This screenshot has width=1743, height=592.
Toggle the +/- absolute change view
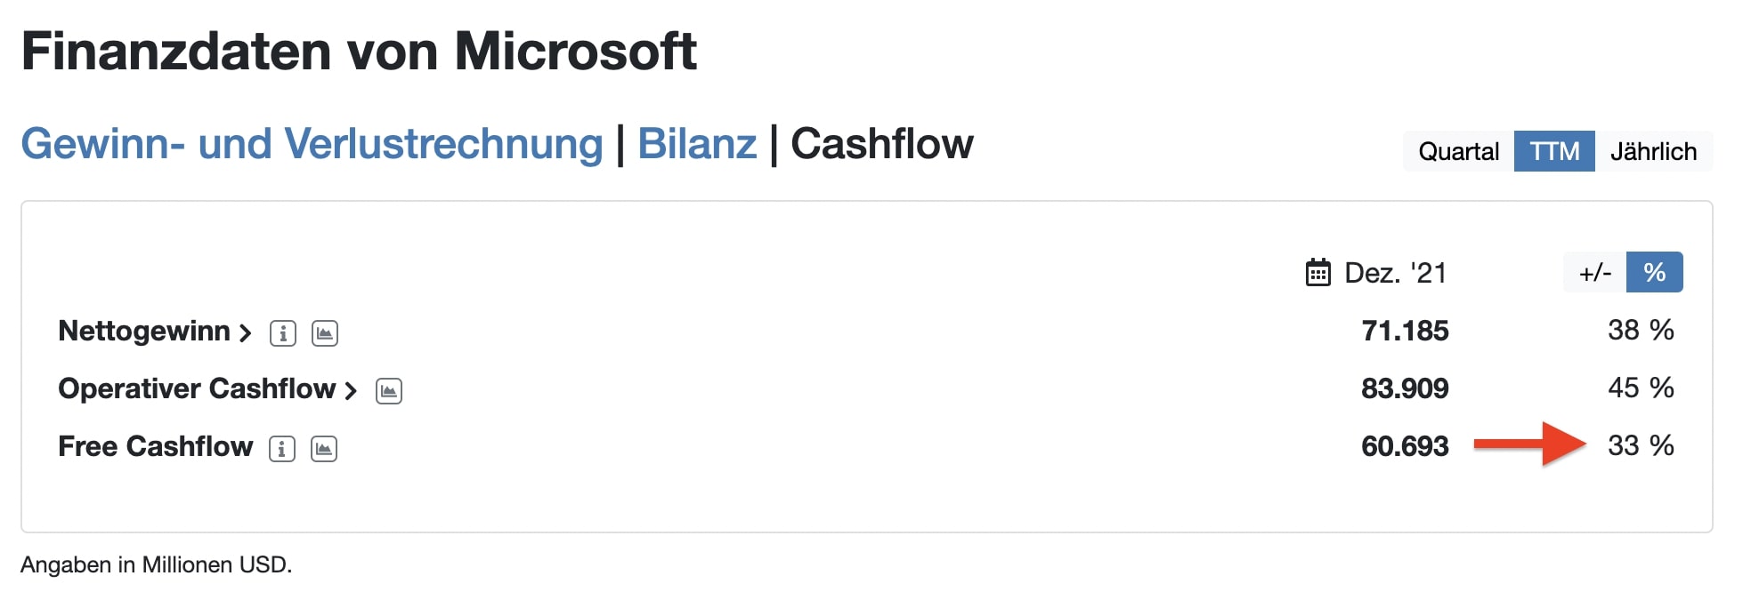[x=1595, y=272]
